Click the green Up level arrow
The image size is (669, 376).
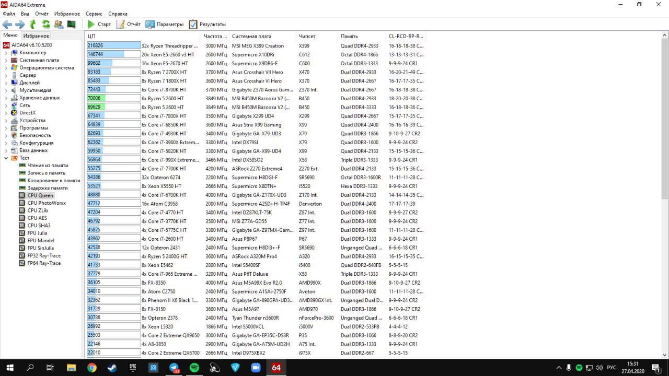tap(33, 24)
